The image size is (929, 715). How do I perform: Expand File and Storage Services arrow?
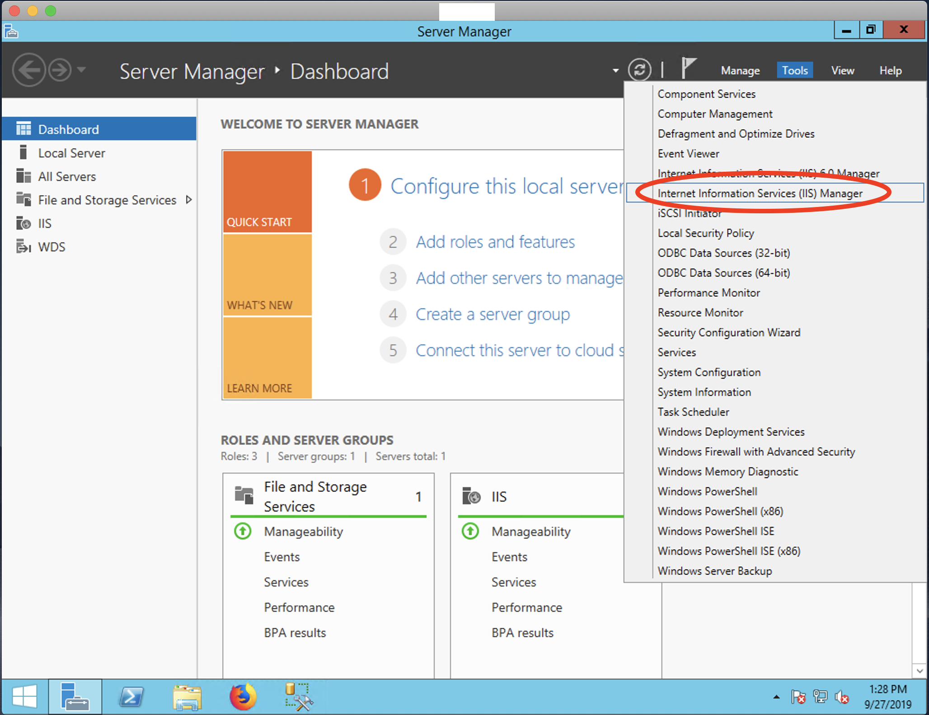(x=189, y=200)
